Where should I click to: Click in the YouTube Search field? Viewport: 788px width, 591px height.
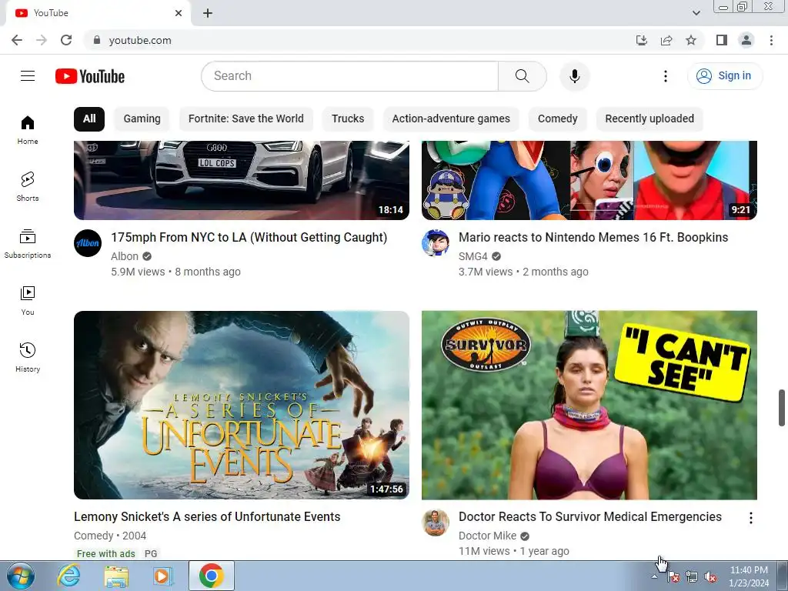pos(350,76)
